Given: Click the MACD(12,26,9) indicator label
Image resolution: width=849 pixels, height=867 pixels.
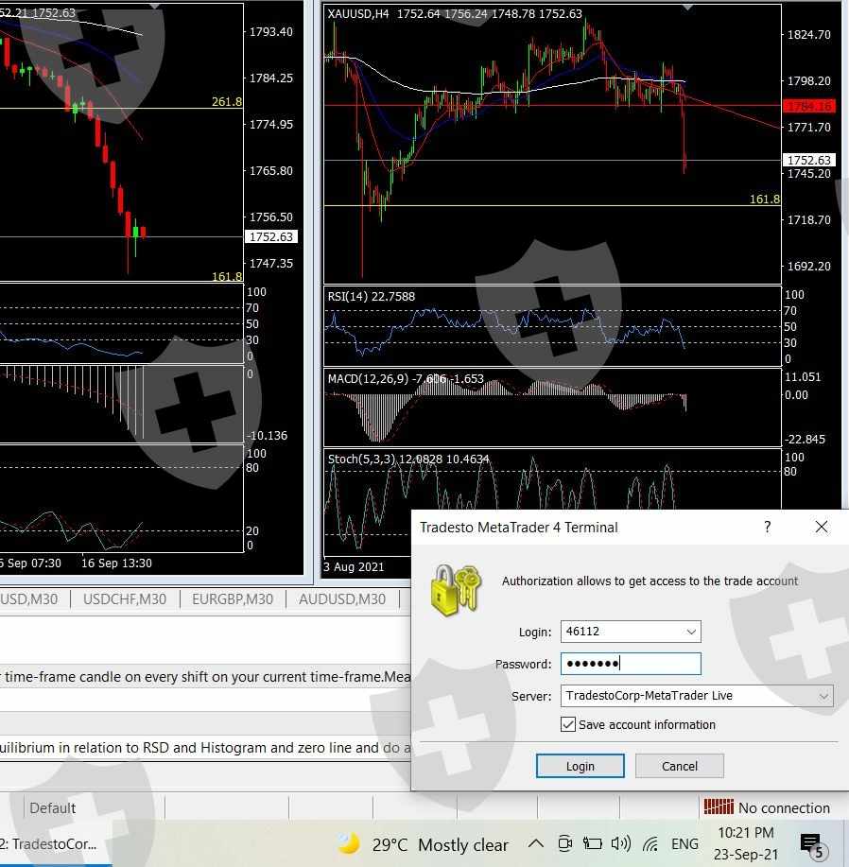Looking at the screenshot, I should (406, 379).
